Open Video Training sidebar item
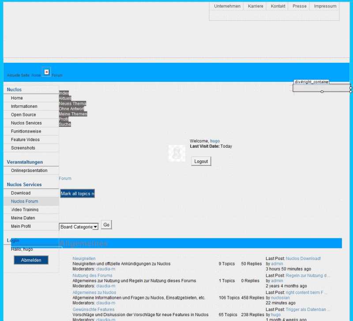Screen dimensions: 353x321 point(31,210)
